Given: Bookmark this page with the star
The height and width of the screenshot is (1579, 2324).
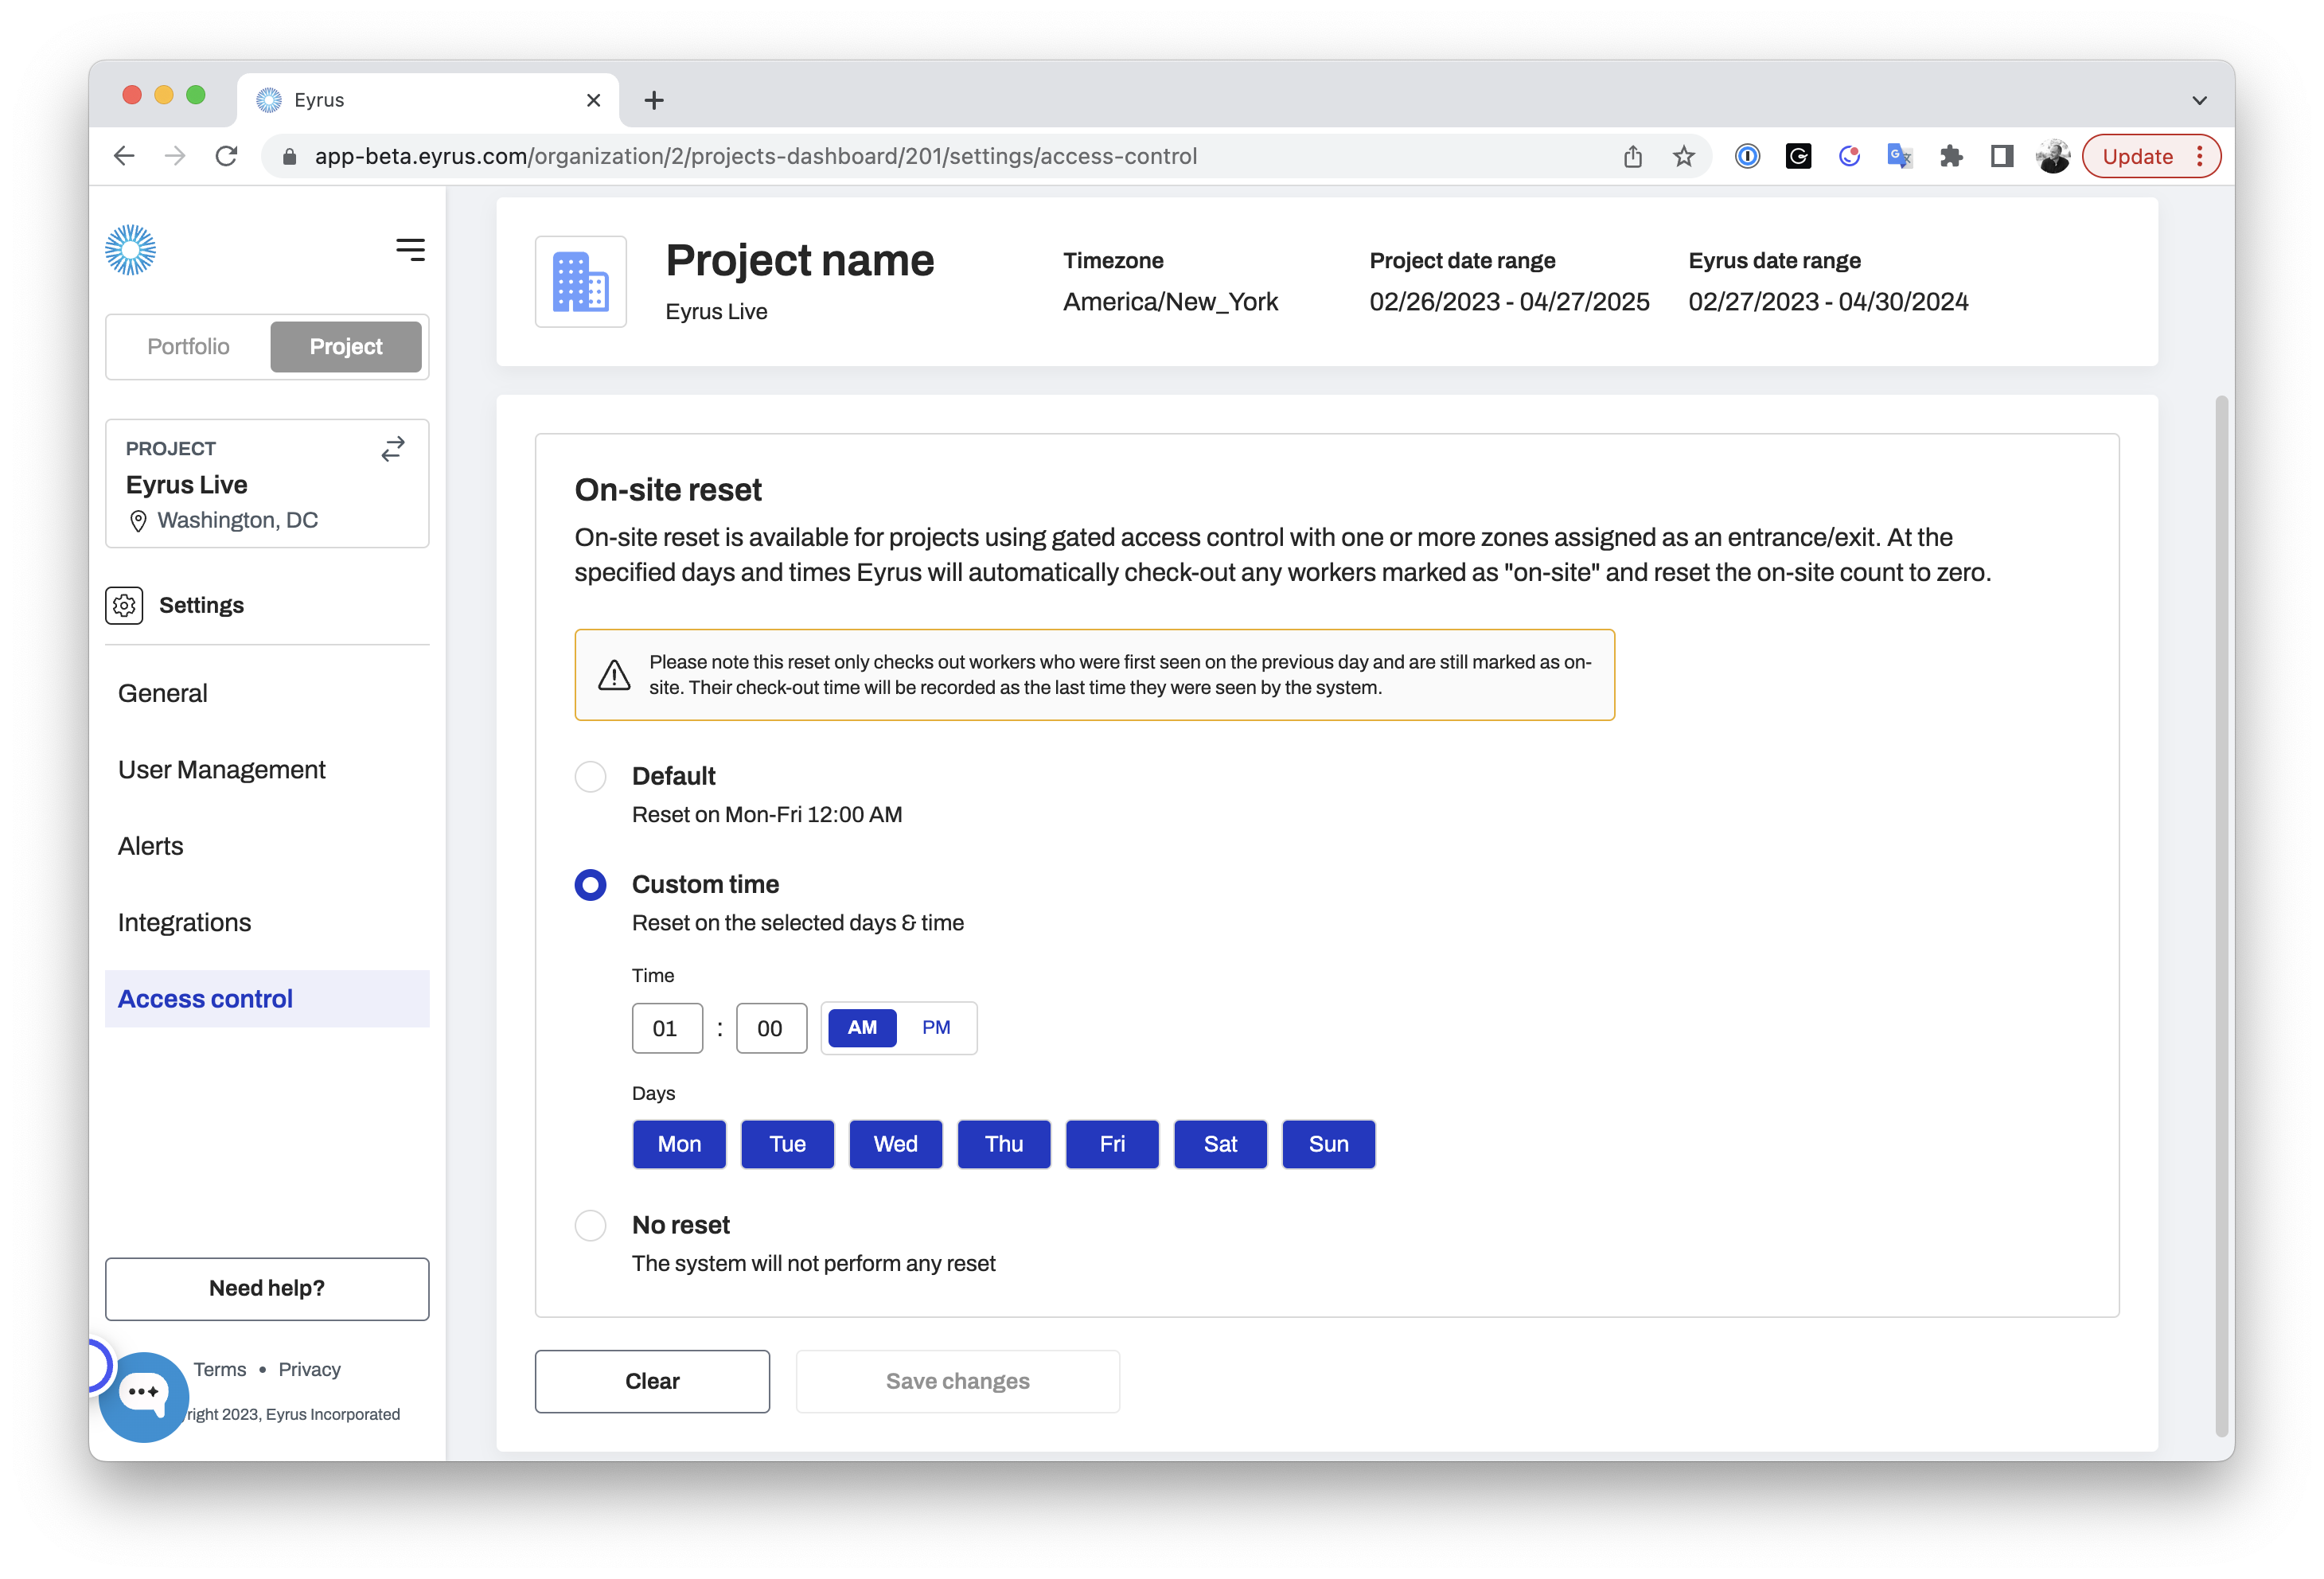Looking at the screenshot, I should click(x=1684, y=156).
